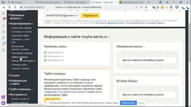Click the yellow Подписаться button
191x107 pixels.
pyautogui.click(x=90, y=15)
